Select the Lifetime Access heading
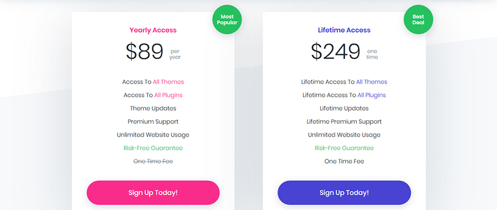The width and height of the screenshot is (497, 210). click(x=344, y=30)
